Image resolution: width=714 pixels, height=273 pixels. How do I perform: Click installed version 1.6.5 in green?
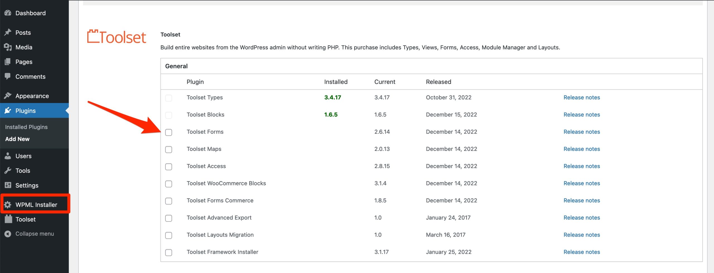coord(331,115)
